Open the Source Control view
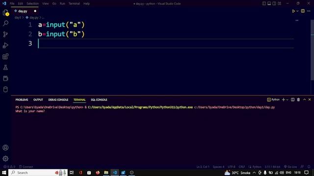314x176 pixels. [x=5, y=34]
